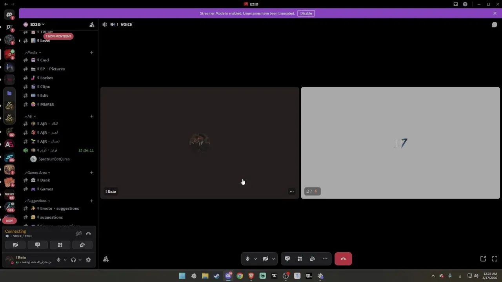This screenshot has width=502, height=282.
Task: Open output device options in user panel
Action: point(80,260)
